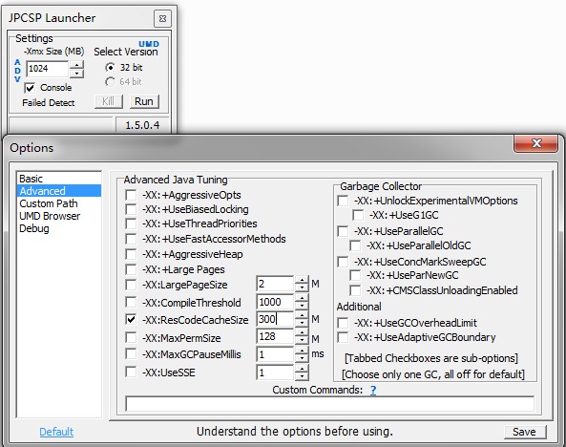Enable -XX:CompileThreshold checkbox

coord(131,302)
